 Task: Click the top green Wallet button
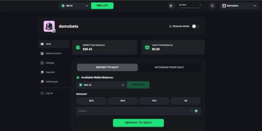(102, 6)
